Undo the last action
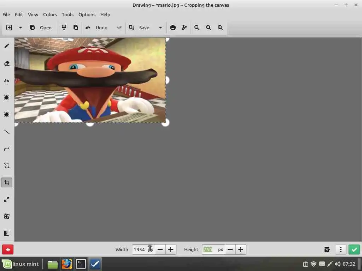Viewport: 362px width, 271px height. click(97, 28)
